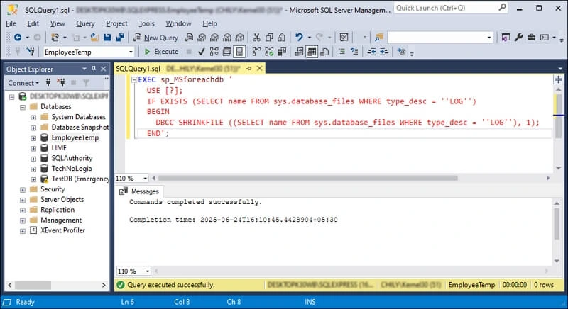Click the Find in Files icon
Screen dimensions: 568x309
379,38
